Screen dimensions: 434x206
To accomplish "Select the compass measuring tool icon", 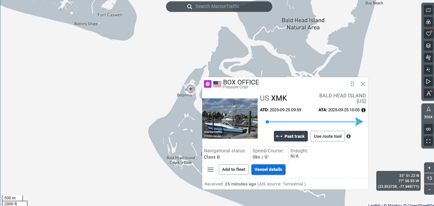I will [428, 93].
